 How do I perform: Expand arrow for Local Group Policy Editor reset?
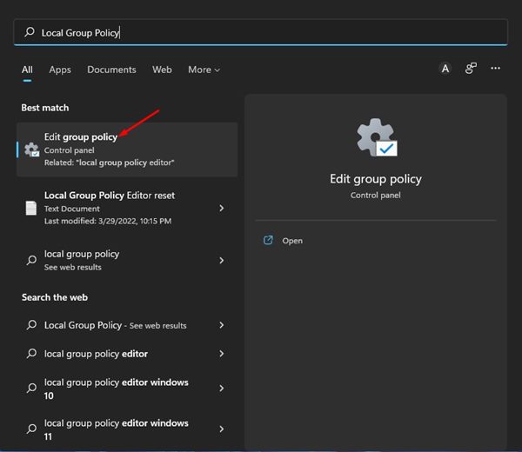222,208
